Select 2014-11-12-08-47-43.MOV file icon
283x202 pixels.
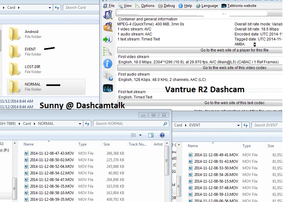[26, 153]
